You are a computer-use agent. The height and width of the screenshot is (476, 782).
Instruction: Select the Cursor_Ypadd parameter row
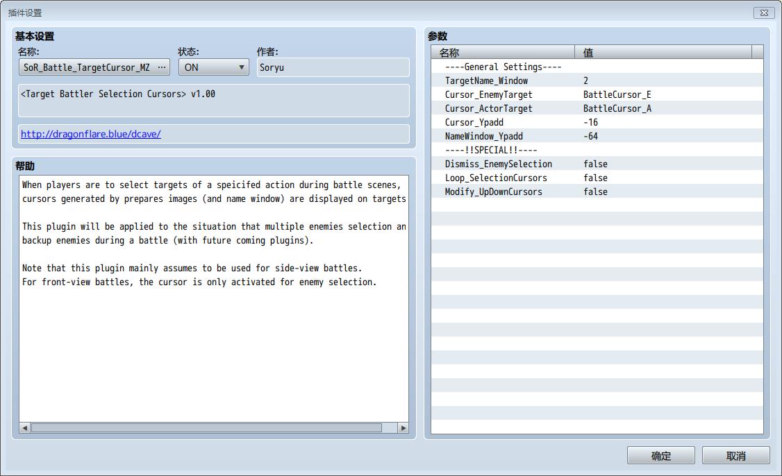point(597,123)
